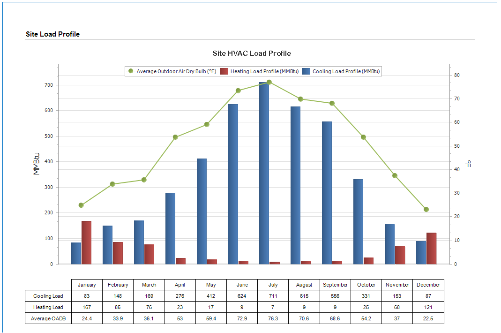Select the 'Heating Load Profile (MMBtu)' legend label
This screenshot has width=501, height=333.
coord(264,71)
